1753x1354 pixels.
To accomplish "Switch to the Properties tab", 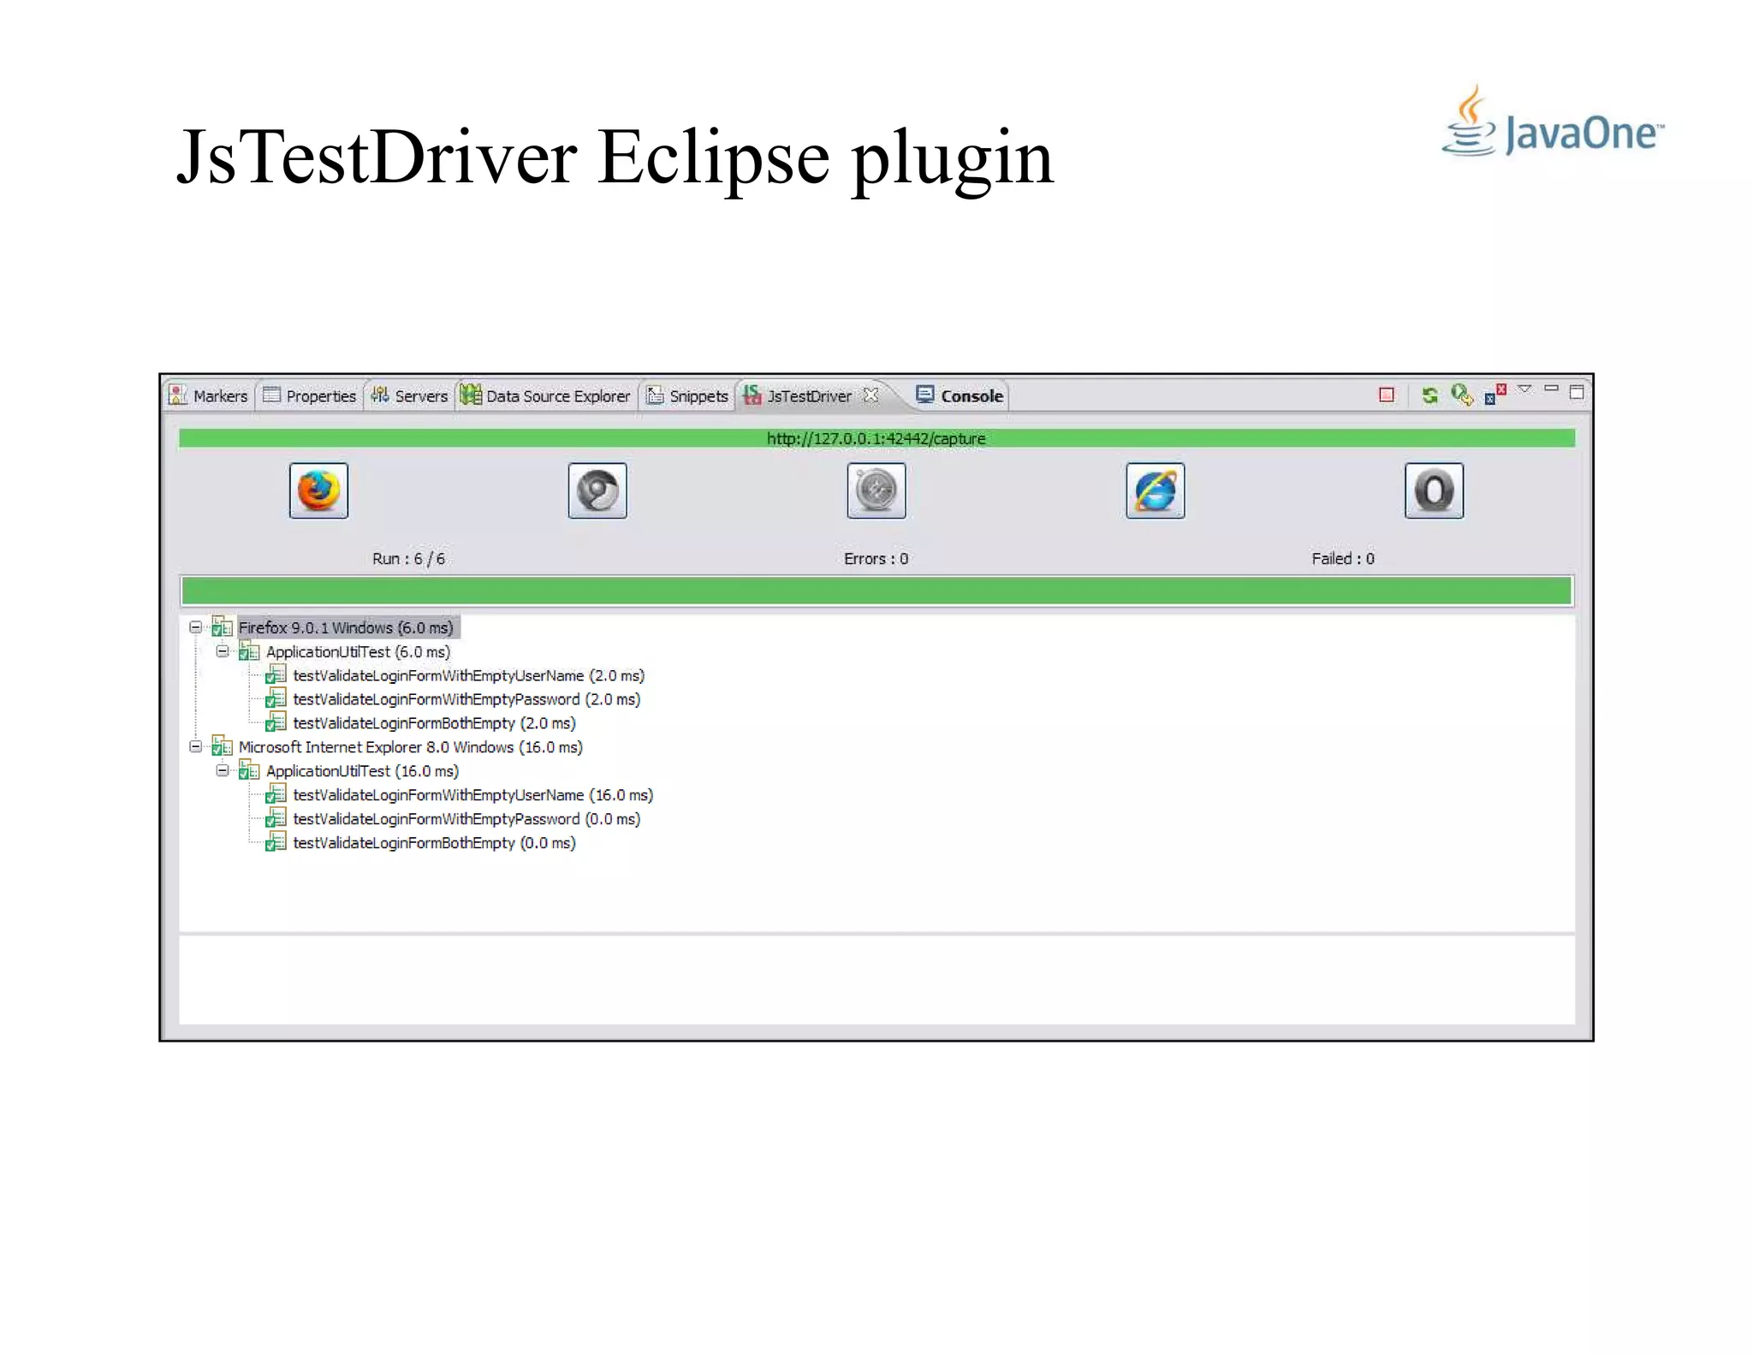I will pos(309,395).
